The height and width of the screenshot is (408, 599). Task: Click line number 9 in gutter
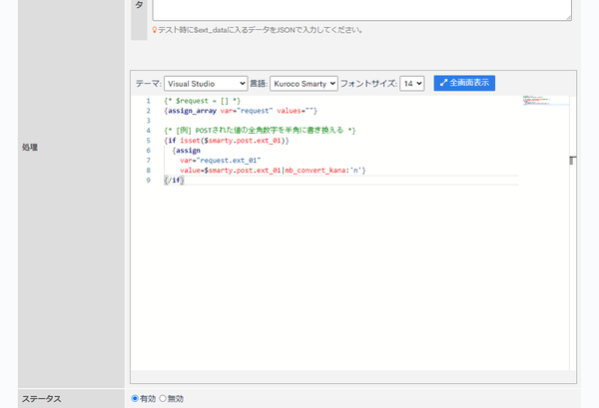point(148,181)
